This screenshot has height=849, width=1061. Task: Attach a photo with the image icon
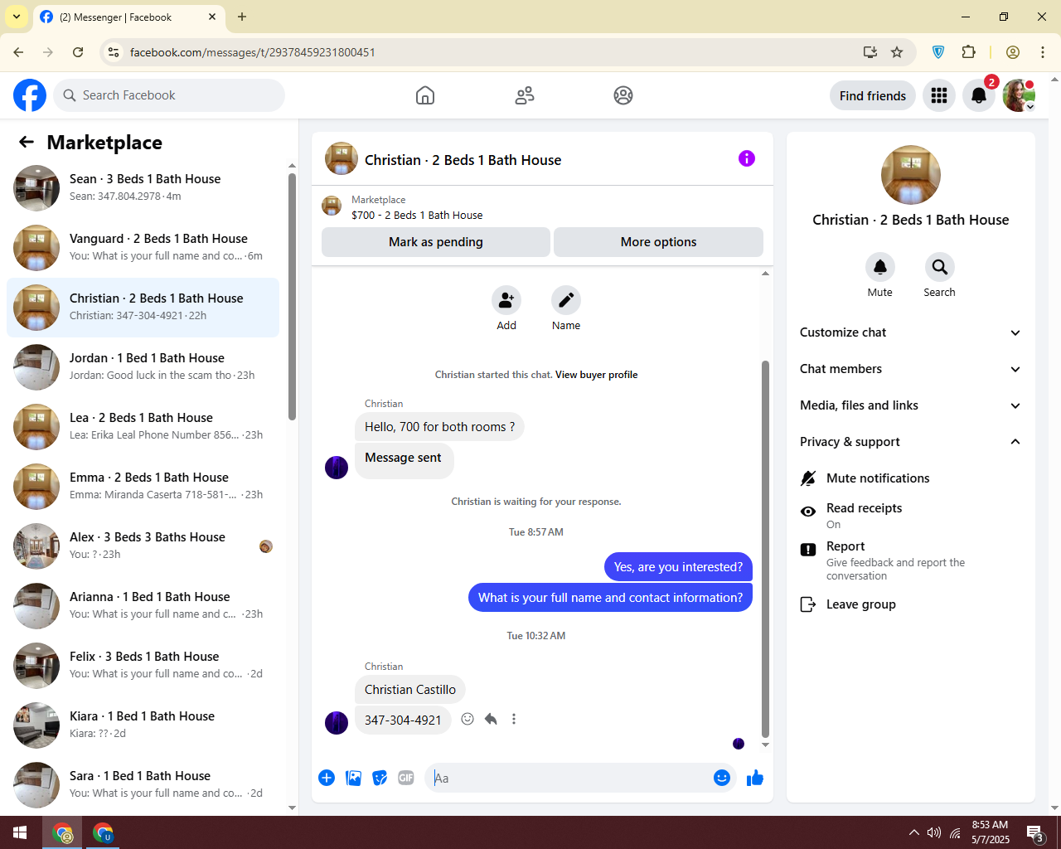(x=353, y=778)
